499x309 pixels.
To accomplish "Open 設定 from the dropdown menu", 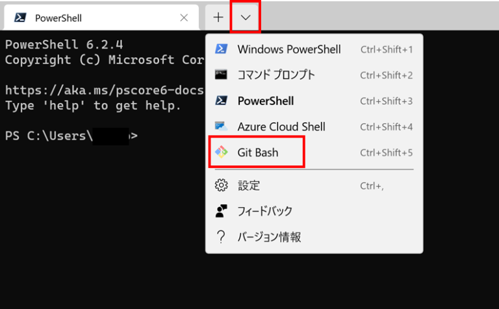I will coord(249,186).
